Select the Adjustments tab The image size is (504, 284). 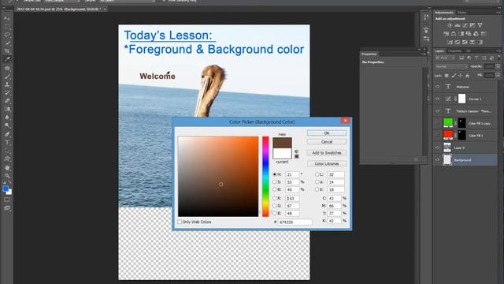click(x=444, y=13)
